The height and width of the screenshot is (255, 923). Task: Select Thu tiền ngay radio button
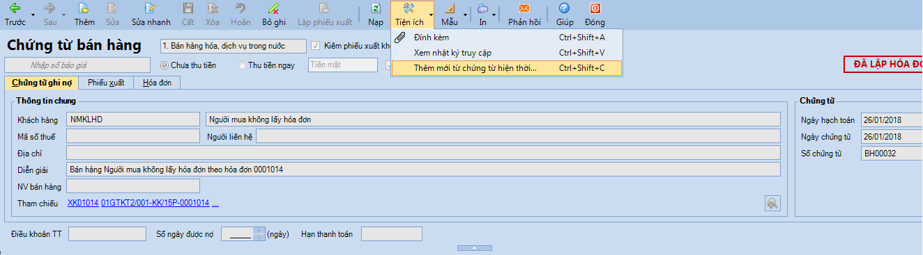(x=242, y=65)
